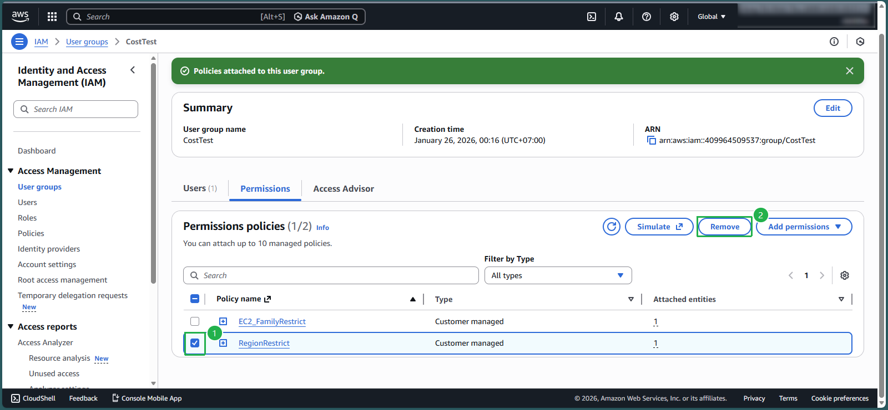The width and height of the screenshot is (888, 410).
Task: Expand the EC2_FamilyRestrict policy row
Action: [223, 321]
